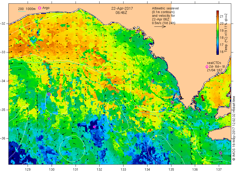Click dark blue bottom of temperature colorbar
The width and height of the screenshot is (237, 173).
(x=218, y=53)
